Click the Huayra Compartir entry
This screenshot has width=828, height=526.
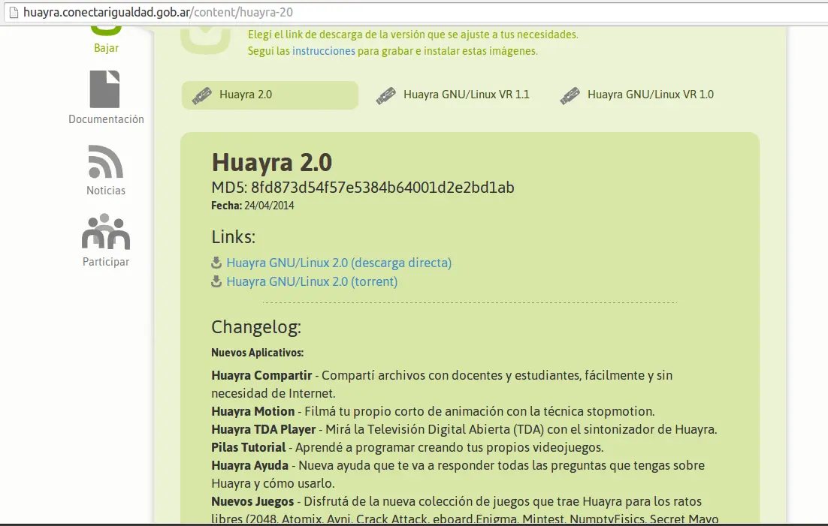coord(442,384)
